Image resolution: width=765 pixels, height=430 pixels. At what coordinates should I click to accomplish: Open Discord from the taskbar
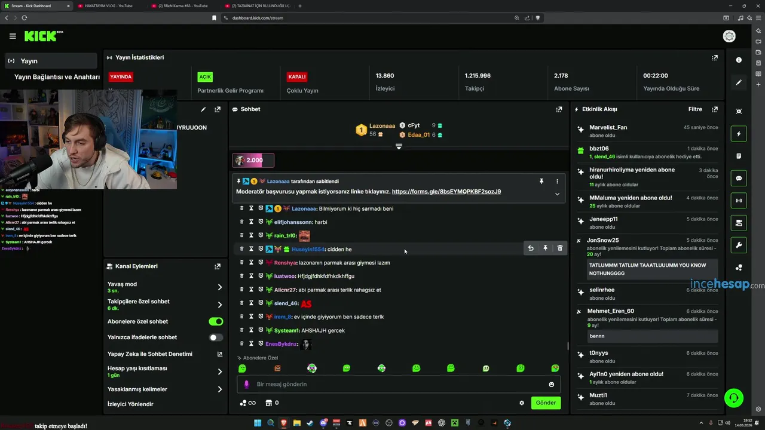point(323,423)
